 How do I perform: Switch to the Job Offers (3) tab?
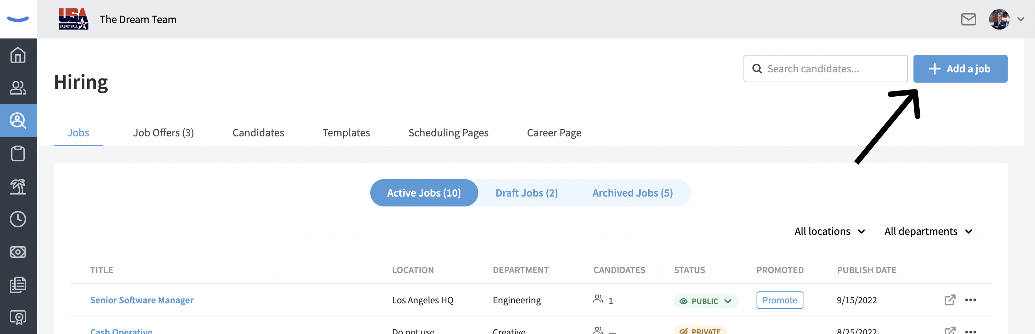pyautogui.click(x=164, y=133)
